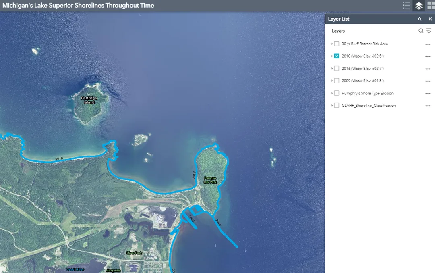Close the Layer List panel
The image size is (435, 273).
point(430,19)
